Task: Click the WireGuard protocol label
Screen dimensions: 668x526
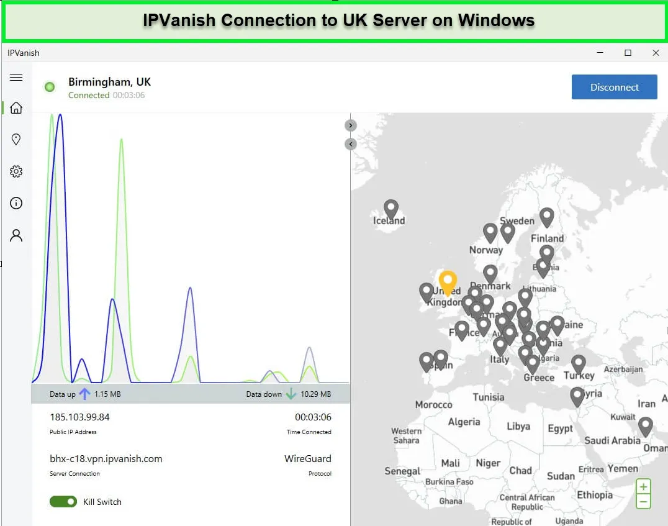Action: pos(307,459)
